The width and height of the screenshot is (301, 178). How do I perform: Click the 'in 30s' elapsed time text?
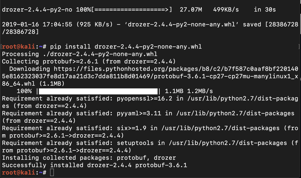click(265, 10)
